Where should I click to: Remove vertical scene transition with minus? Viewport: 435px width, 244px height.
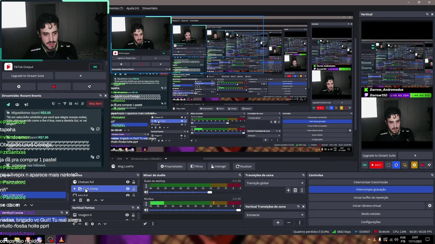[x=289, y=223]
